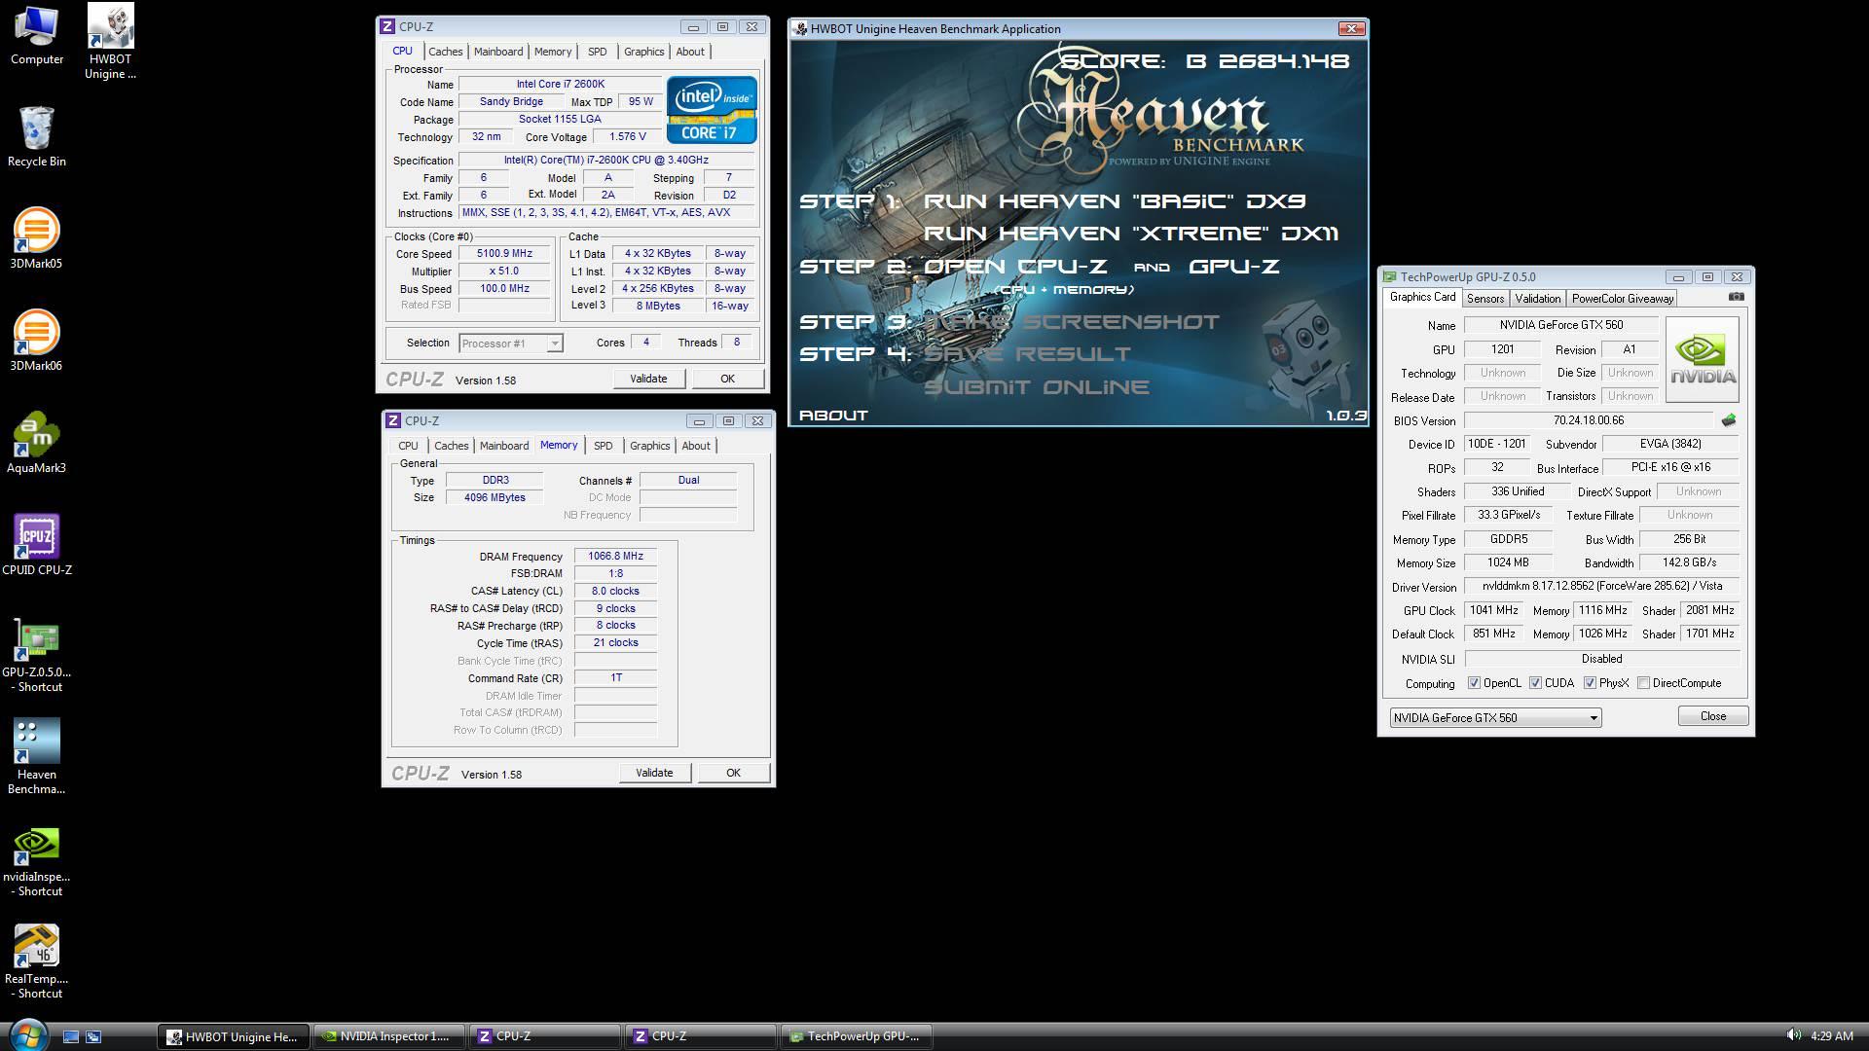Click the DRAM Frequency 1066.8 MHz value
This screenshot has height=1051, width=1869.
pos(615,557)
